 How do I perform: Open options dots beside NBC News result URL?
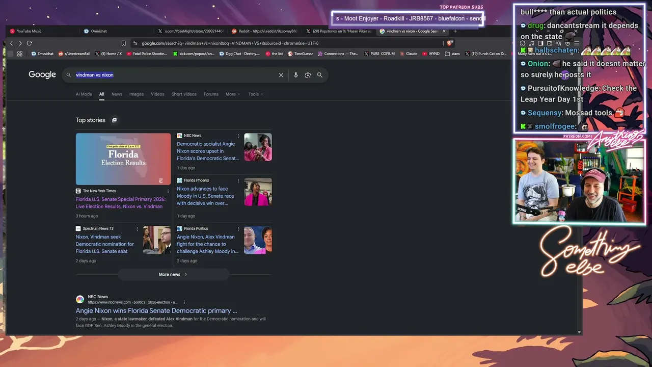pyautogui.click(x=184, y=302)
